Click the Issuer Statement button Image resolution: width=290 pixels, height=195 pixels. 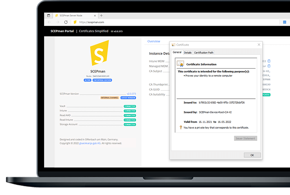pyautogui.click(x=246, y=139)
